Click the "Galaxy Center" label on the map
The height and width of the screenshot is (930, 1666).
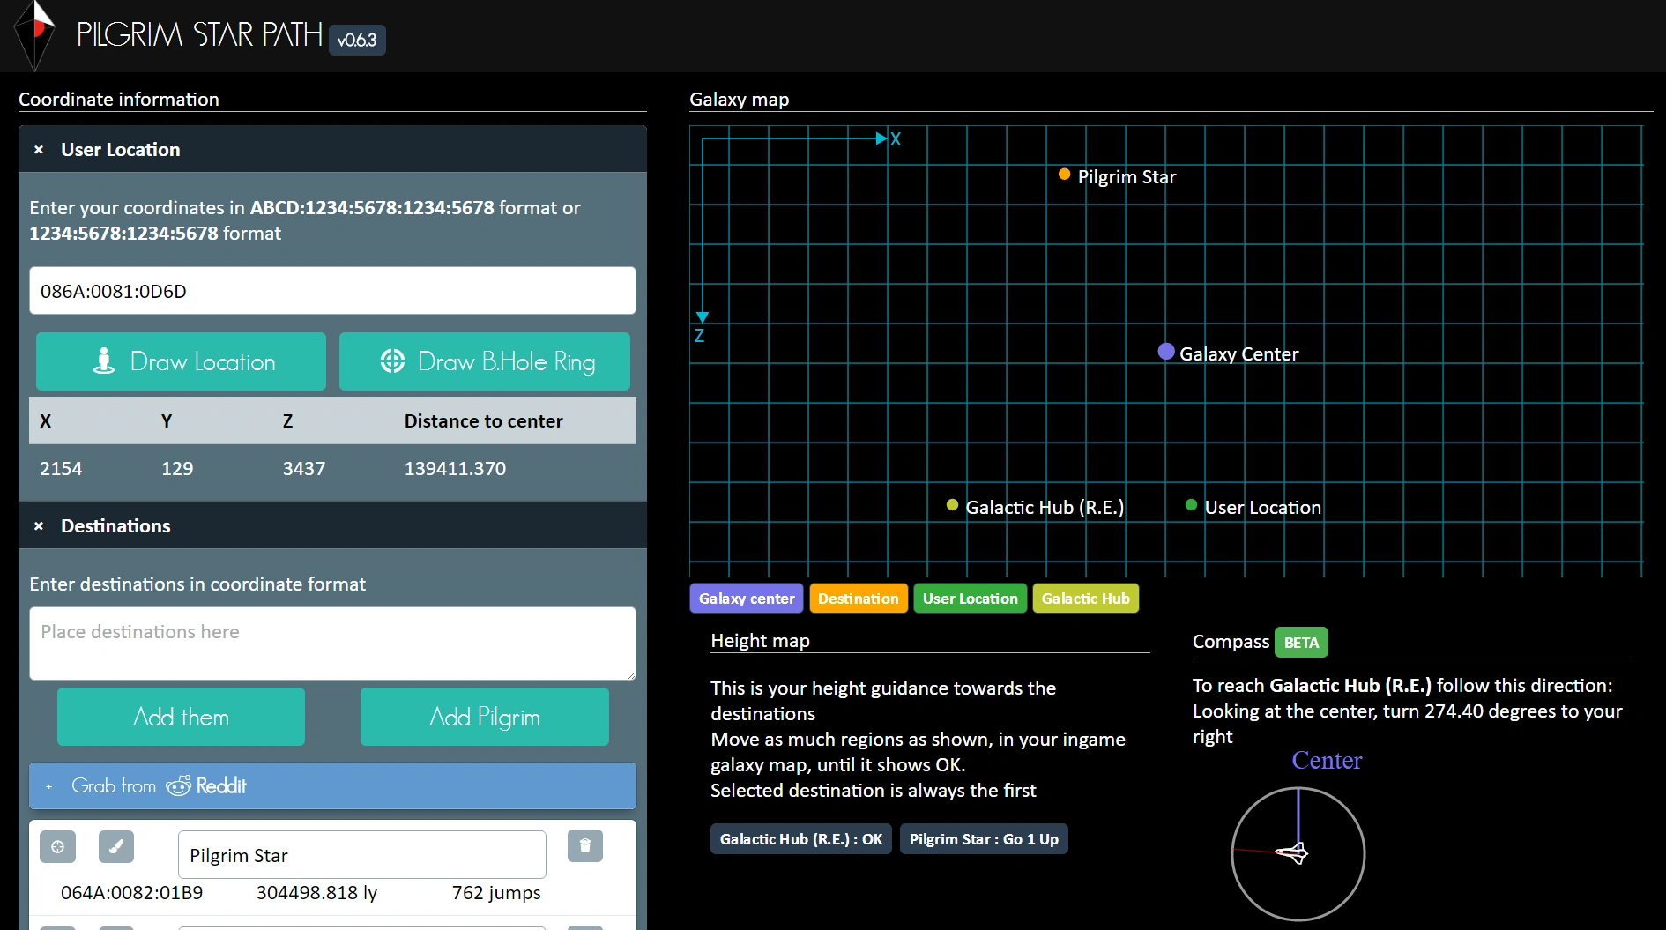(x=1239, y=354)
